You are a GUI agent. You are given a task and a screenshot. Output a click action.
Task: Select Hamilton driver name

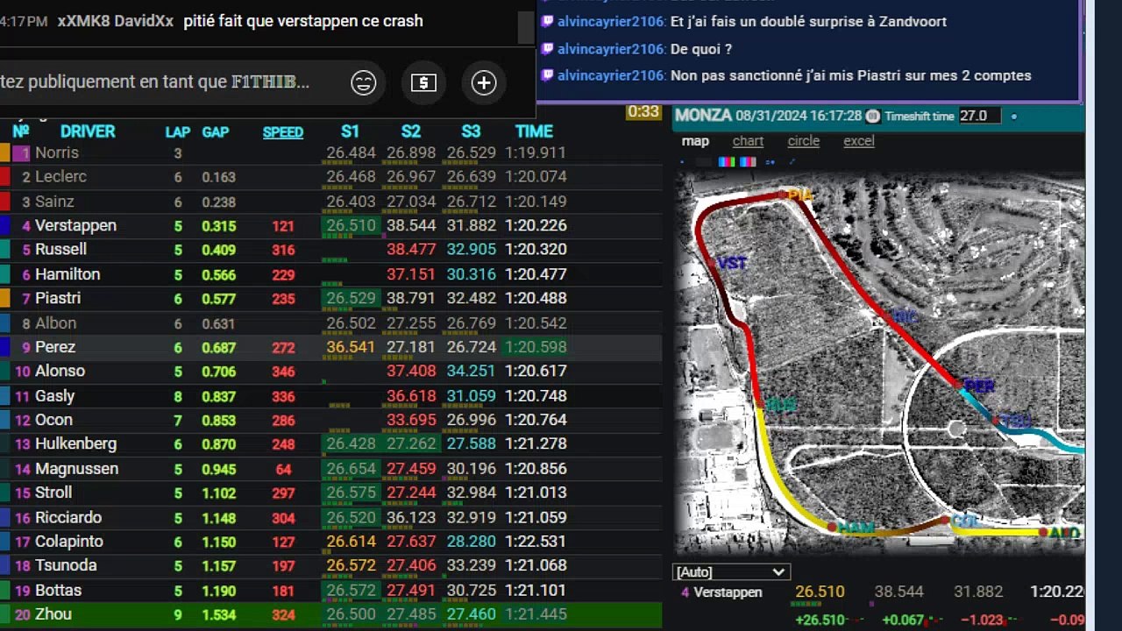click(67, 274)
